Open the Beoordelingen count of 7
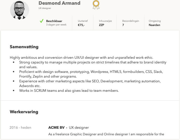 pos(131,23)
